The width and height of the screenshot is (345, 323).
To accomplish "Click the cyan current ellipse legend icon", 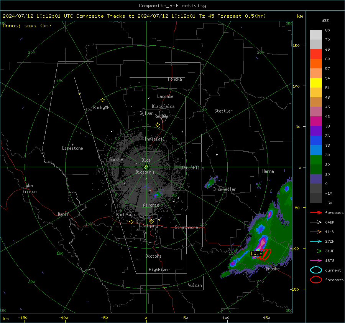I will [x=316, y=270].
